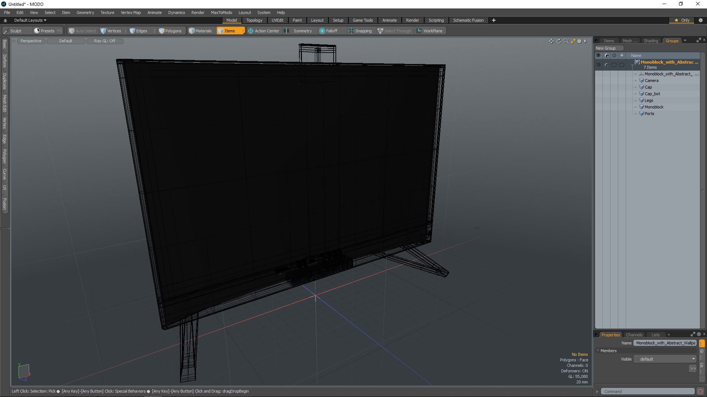Open the Action Center menu
The width and height of the screenshot is (707, 397).
tap(264, 31)
